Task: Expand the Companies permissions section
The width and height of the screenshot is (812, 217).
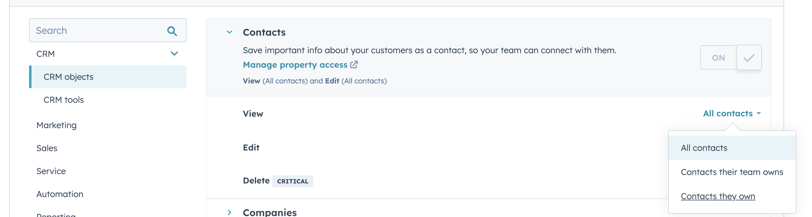Action: [x=229, y=212]
